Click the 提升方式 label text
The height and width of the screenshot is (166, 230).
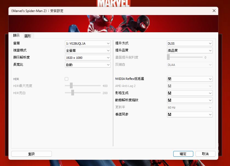pos(122,43)
